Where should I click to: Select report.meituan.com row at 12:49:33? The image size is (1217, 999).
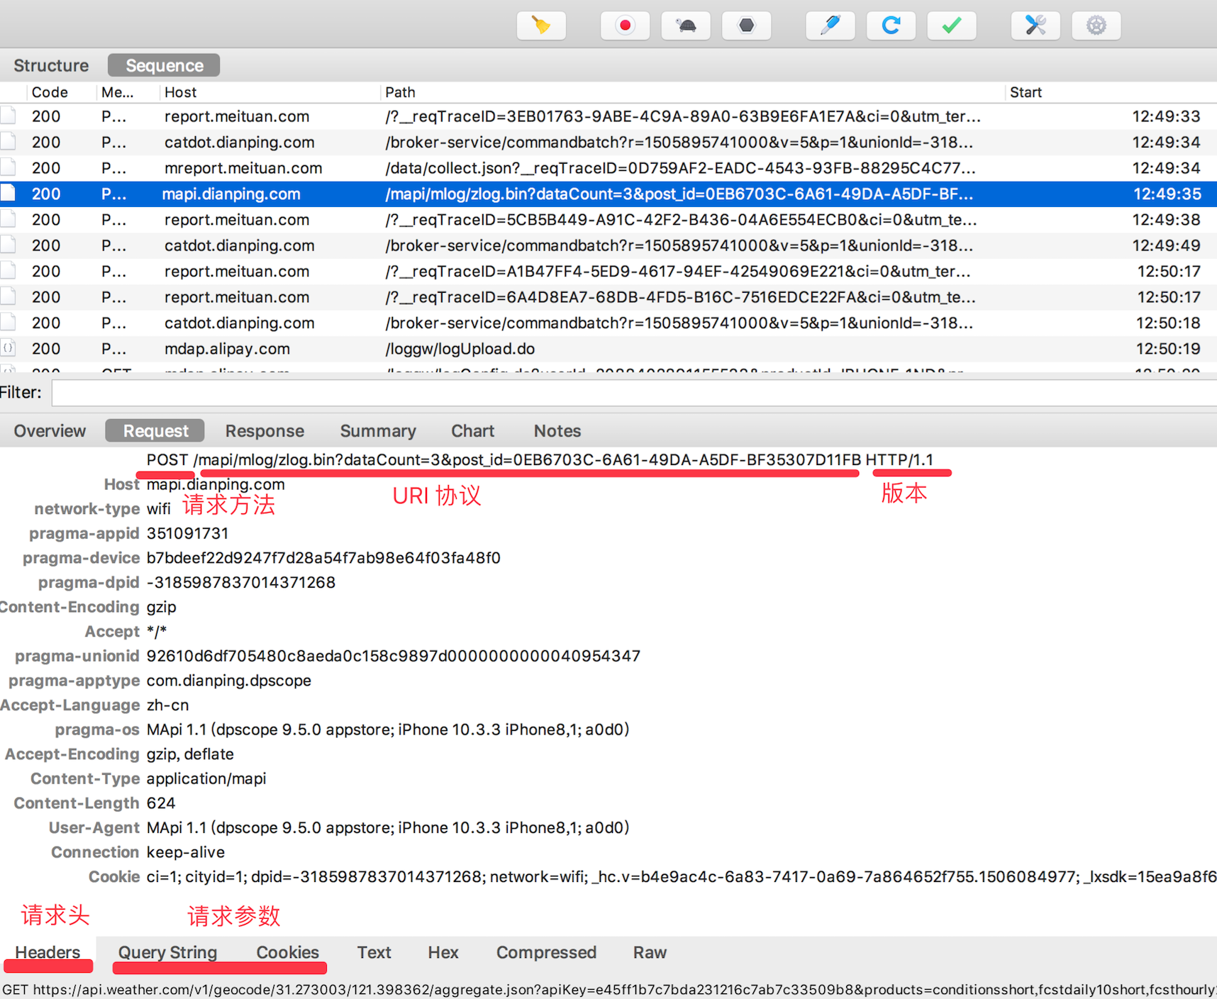608,116
